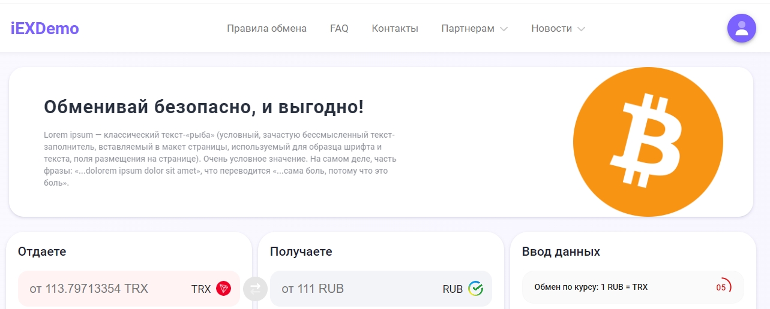Select the TRX currency label
This screenshot has width=770, height=309.
click(201, 289)
